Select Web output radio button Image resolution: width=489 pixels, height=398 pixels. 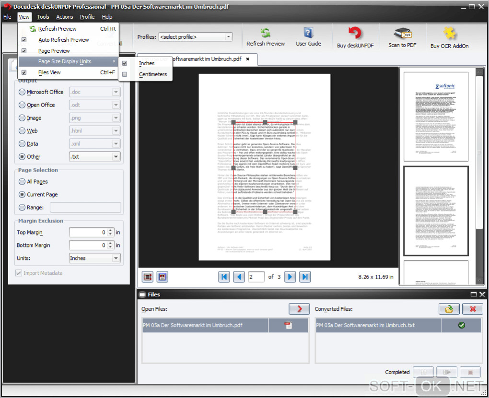click(x=22, y=131)
